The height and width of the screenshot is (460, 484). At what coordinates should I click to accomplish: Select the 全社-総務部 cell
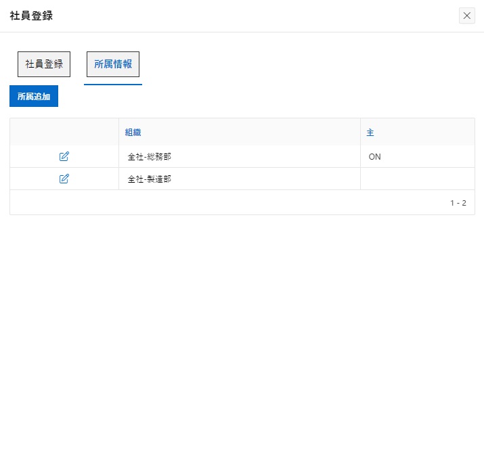[x=240, y=156]
